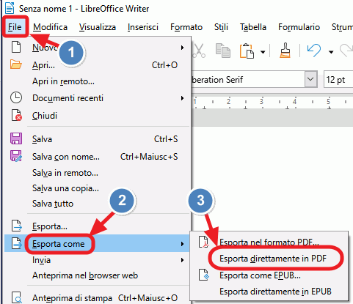Choose Salva menu entry
353x304 pixels.
(42, 139)
